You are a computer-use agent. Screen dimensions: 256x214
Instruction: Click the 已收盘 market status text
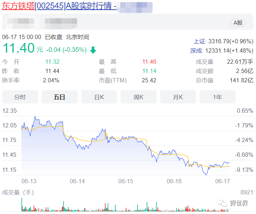click(54, 37)
